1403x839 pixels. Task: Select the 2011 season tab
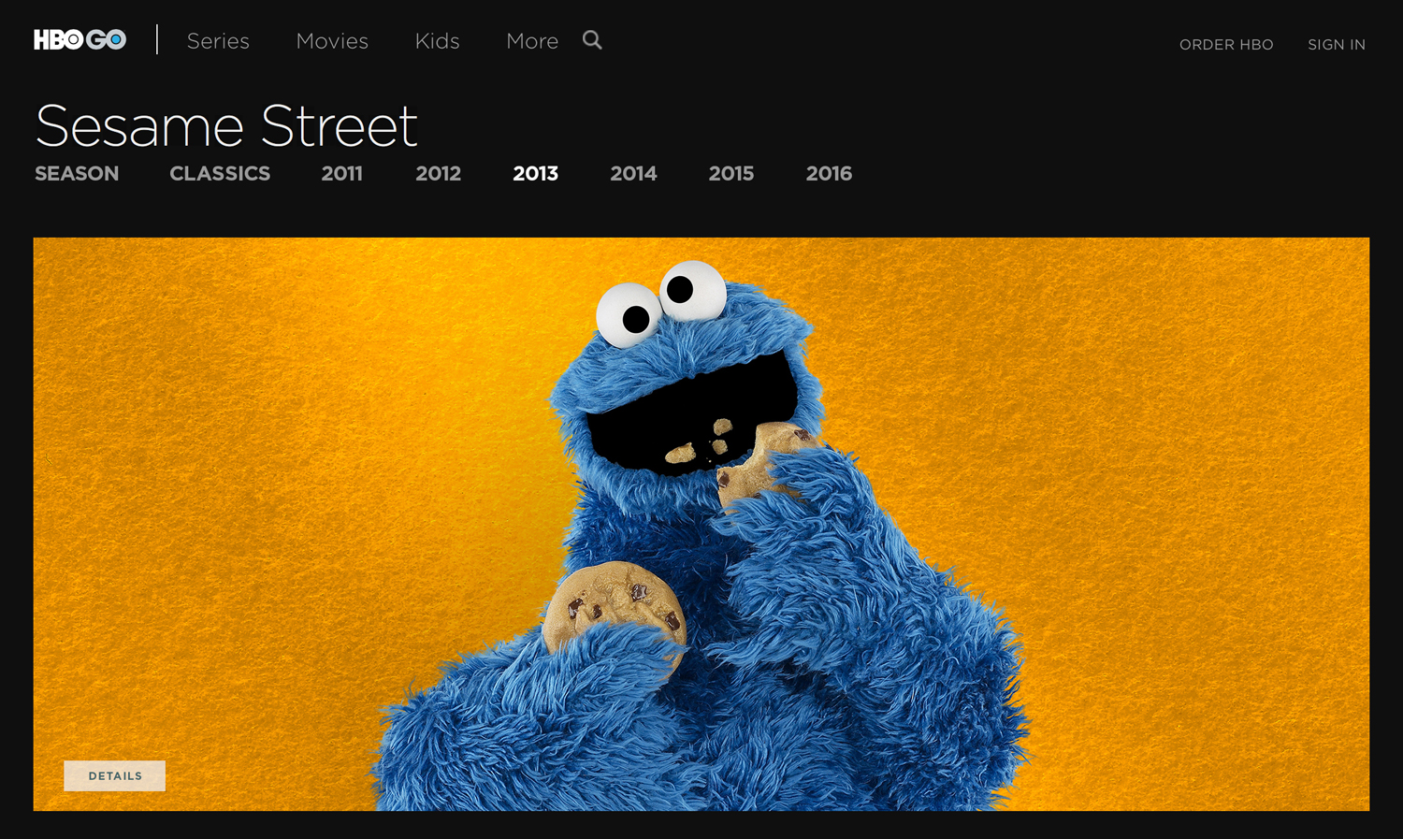[341, 173]
